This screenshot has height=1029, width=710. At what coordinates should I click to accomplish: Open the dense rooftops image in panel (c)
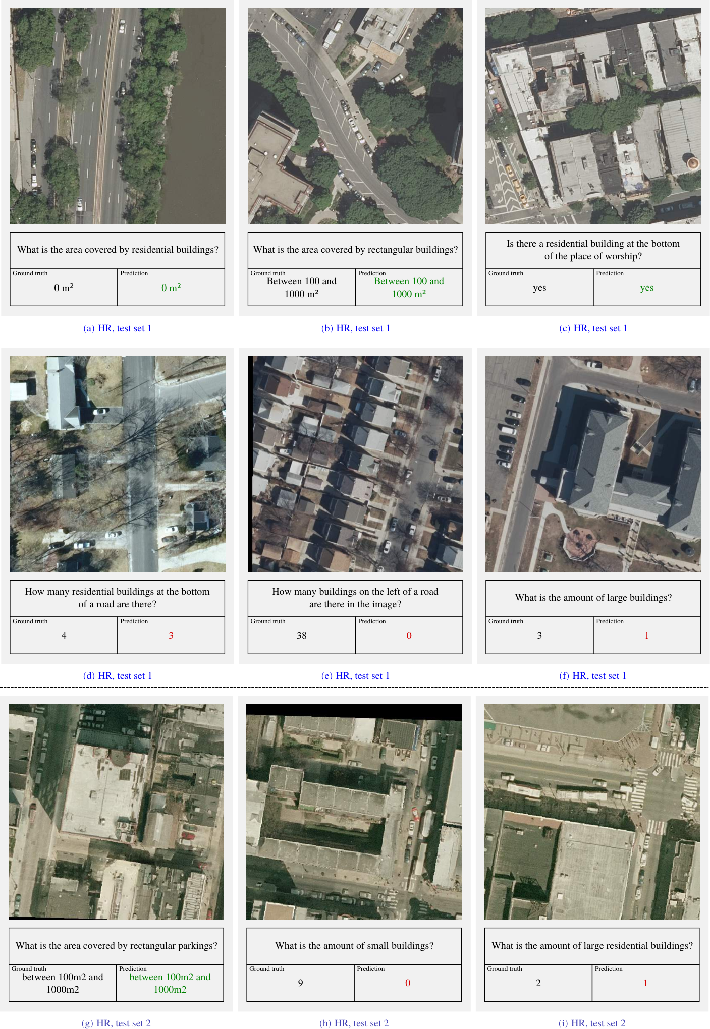click(593, 116)
